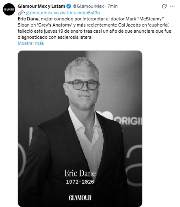Click the ORIGIN lettering in photo background
The image size is (180, 207).
click(128, 120)
